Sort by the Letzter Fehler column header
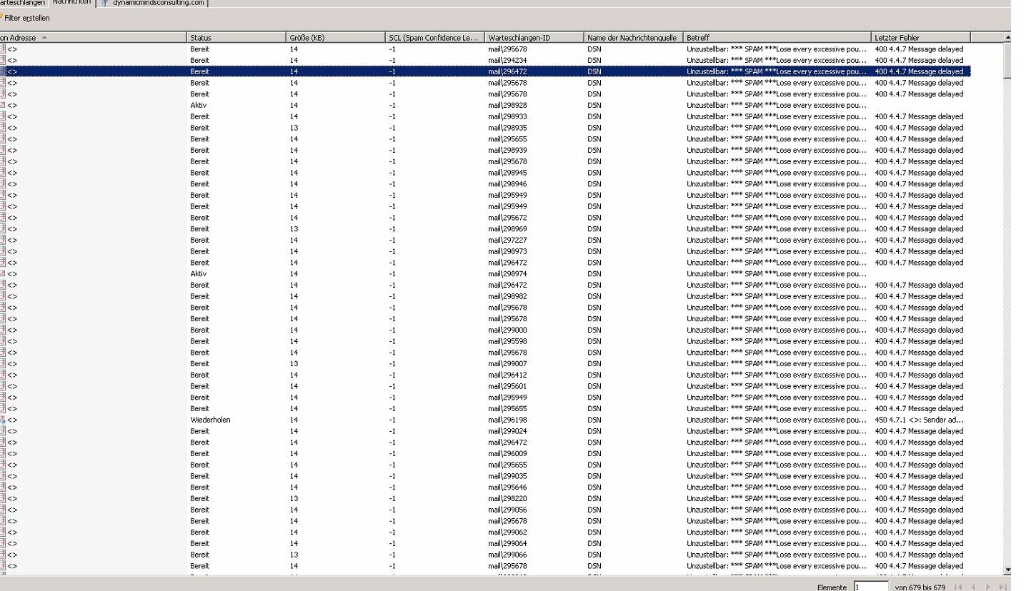1026x591 pixels. pos(921,37)
